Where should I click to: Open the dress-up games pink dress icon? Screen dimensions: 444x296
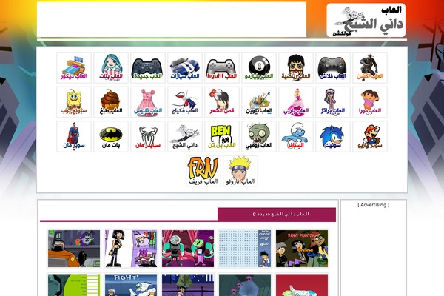click(x=148, y=102)
